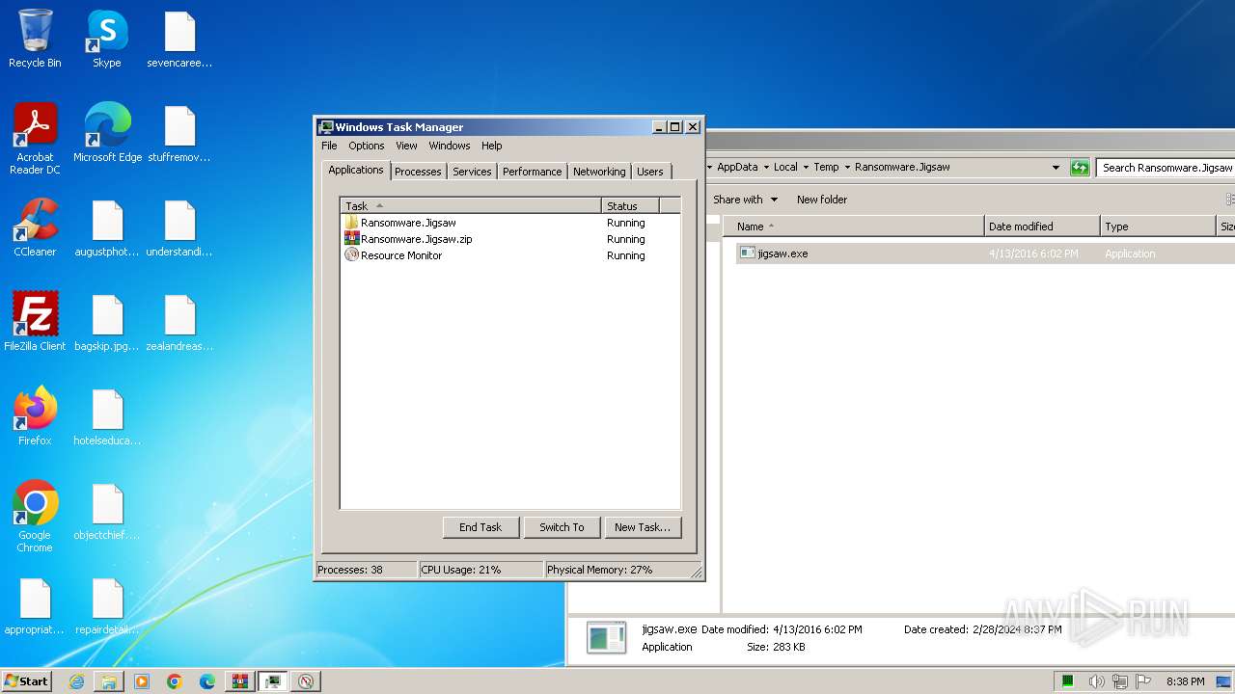Select Ransomware.Jigsaw task row
Screen dimensions: 1235x694
coord(510,223)
